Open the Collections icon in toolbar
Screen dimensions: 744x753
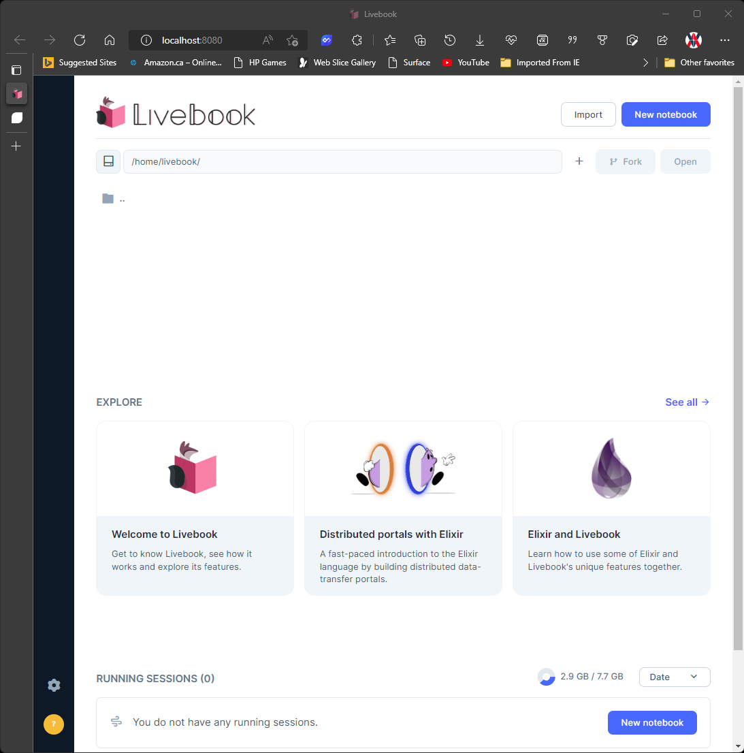[420, 40]
